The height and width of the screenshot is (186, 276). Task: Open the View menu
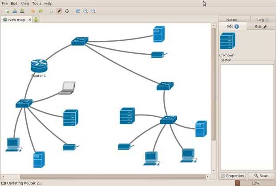tap(25, 4)
